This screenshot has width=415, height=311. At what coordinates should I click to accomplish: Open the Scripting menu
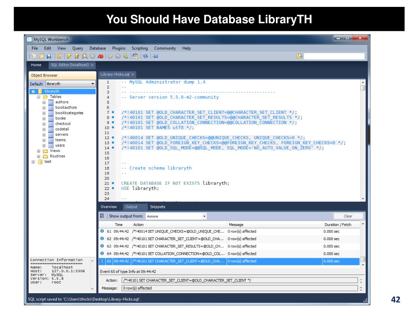click(140, 48)
